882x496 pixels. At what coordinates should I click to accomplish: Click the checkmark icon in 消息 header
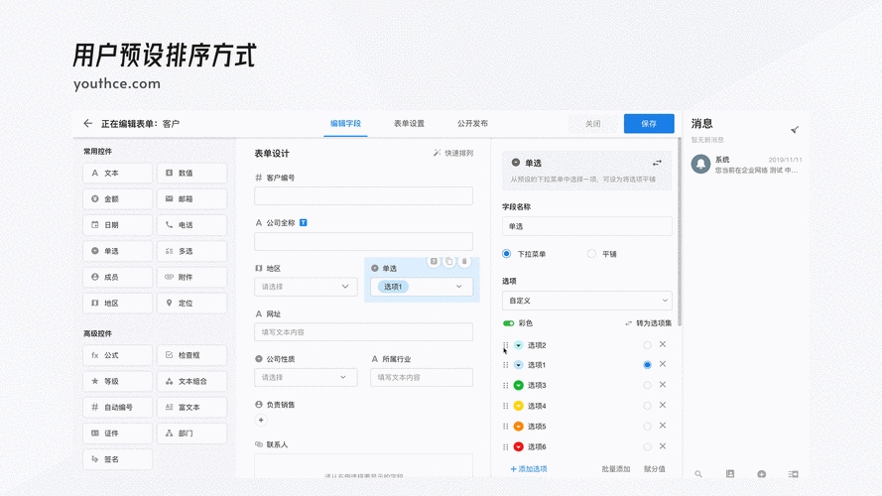(795, 130)
